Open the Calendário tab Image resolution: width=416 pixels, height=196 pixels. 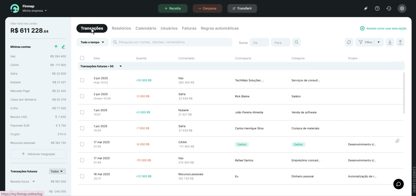tap(146, 28)
